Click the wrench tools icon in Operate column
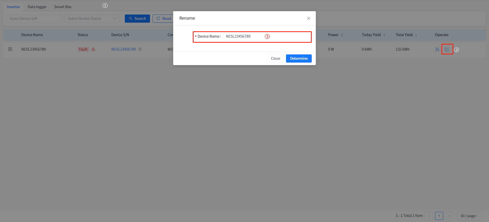Viewport: 489px width, 222px height. (437, 49)
